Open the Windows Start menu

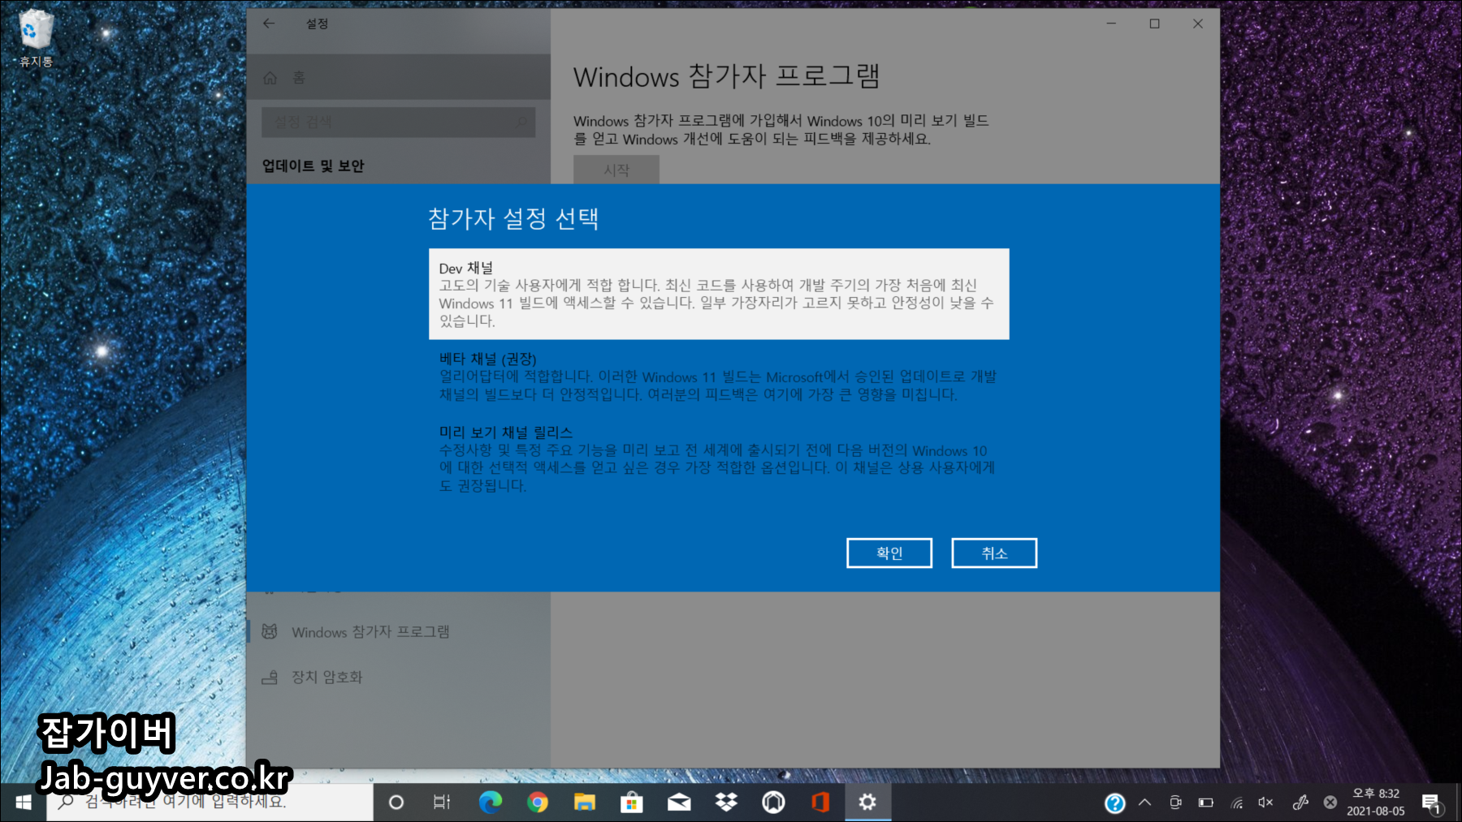(23, 803)
